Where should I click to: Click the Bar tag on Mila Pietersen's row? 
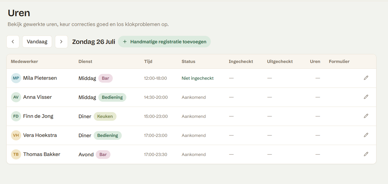point(106,78)
